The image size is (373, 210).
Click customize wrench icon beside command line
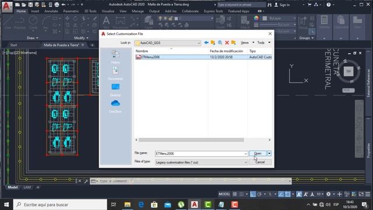pyautogui.click(x=86, y=181)
